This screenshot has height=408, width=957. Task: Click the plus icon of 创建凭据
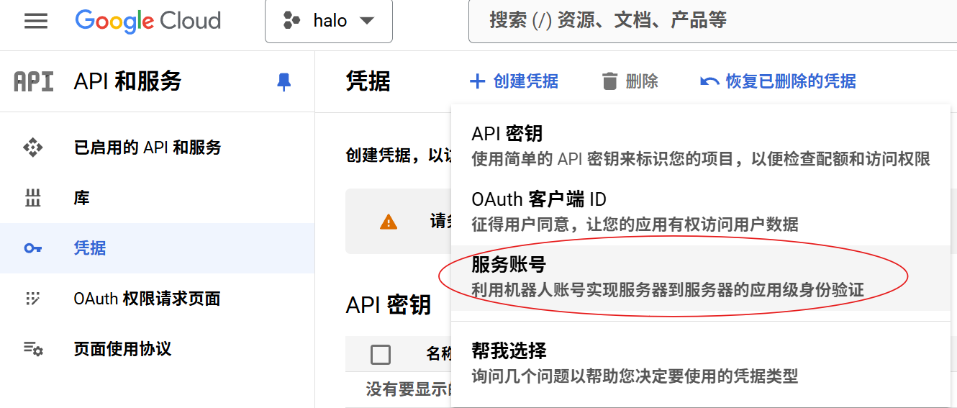coord(477,81)
